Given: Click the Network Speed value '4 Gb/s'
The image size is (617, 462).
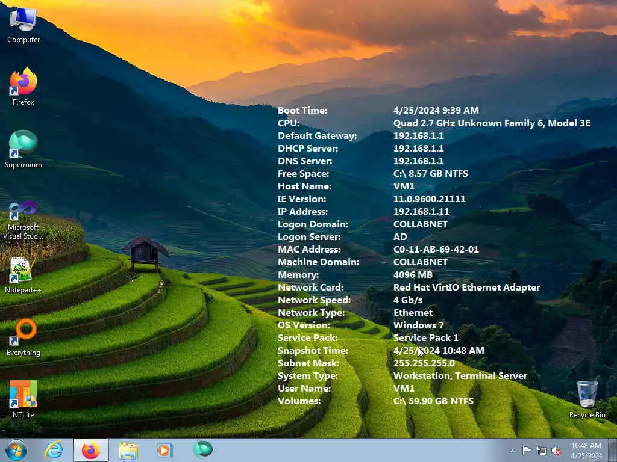Looking at the screenshot, I should pyautogui.click(x=408, y=300).
